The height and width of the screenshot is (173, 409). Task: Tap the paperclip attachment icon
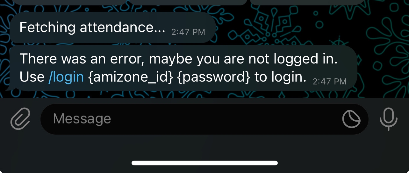pos(20,119)
